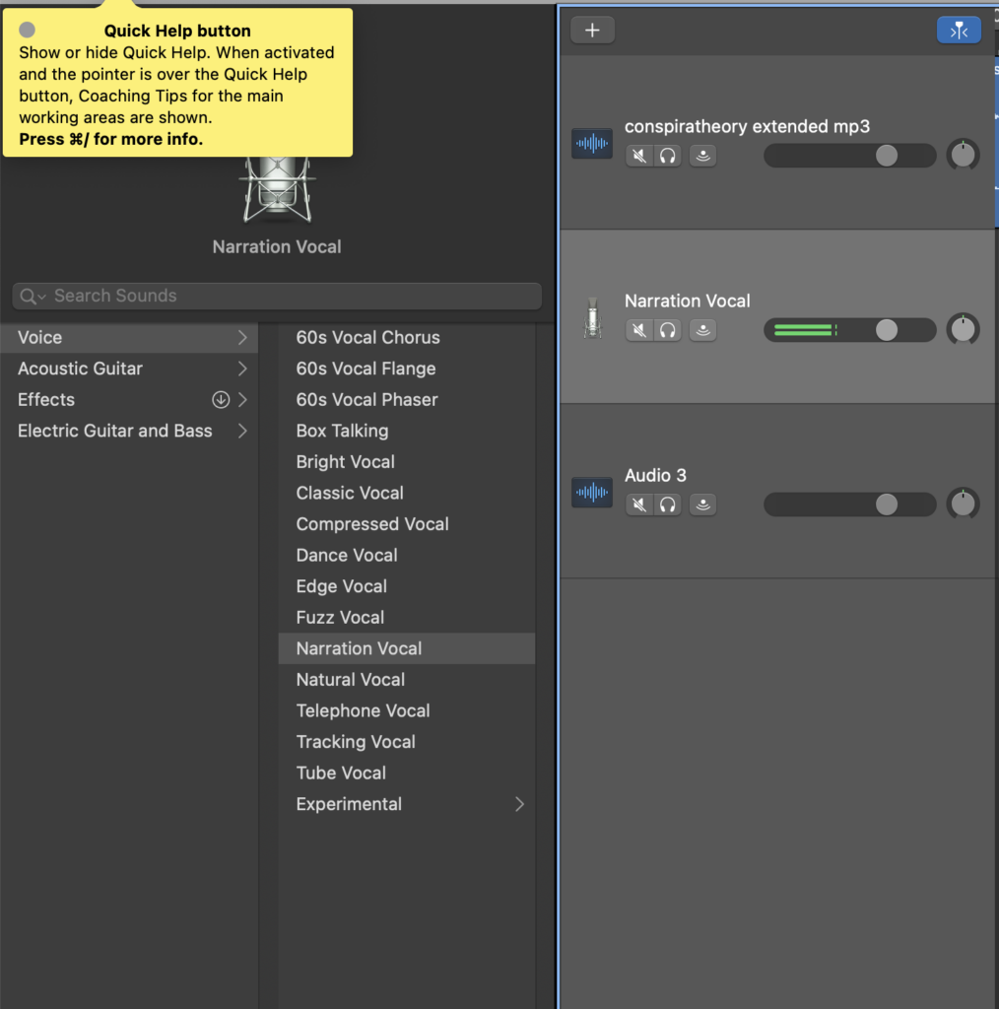Add a new track with plus button
Viewport: 999px width, 1009px height.
592,31
